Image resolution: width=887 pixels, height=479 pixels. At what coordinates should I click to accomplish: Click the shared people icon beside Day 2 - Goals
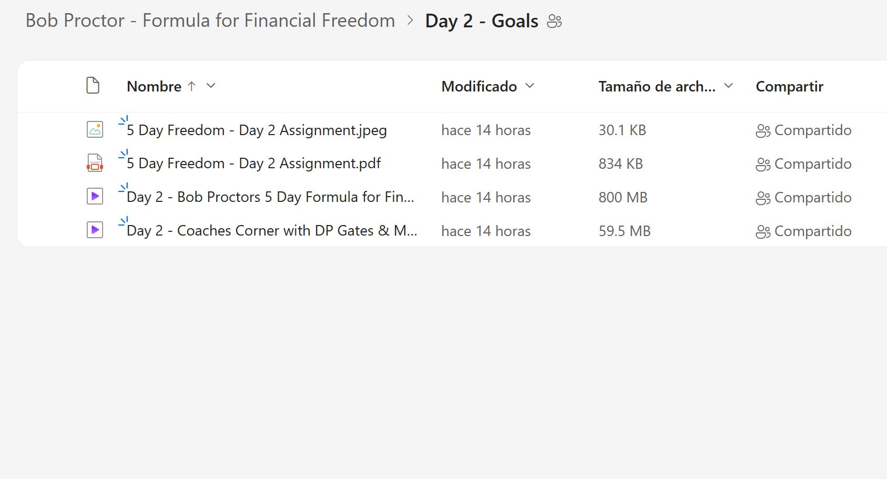click(x=555, y=22)
